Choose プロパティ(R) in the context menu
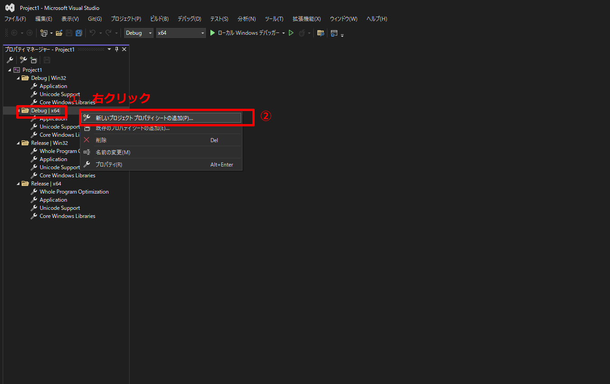 pos(161,165)
